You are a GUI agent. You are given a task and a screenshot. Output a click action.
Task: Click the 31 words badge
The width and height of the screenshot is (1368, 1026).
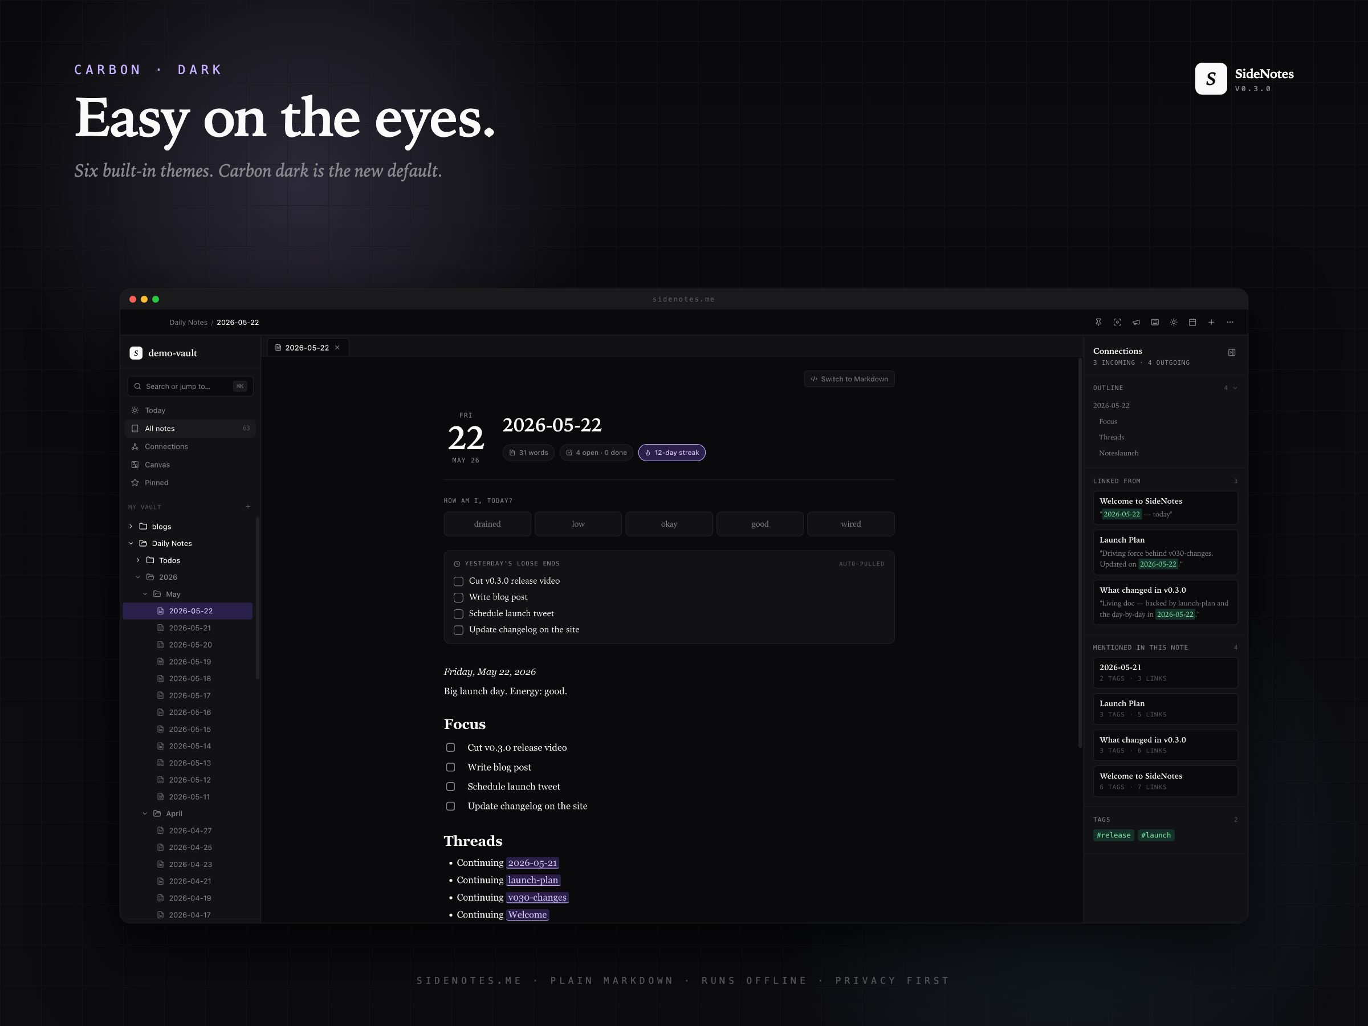click(x=529, y=453)
